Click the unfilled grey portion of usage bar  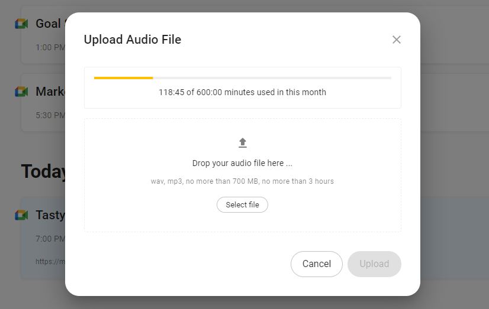point(272,78)
